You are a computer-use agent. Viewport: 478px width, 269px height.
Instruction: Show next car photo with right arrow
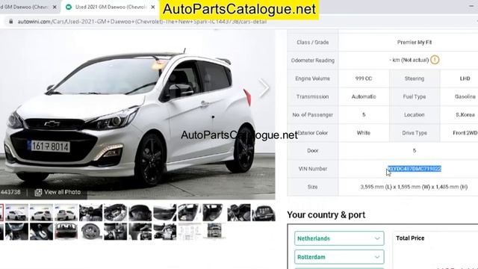(264, 88)
